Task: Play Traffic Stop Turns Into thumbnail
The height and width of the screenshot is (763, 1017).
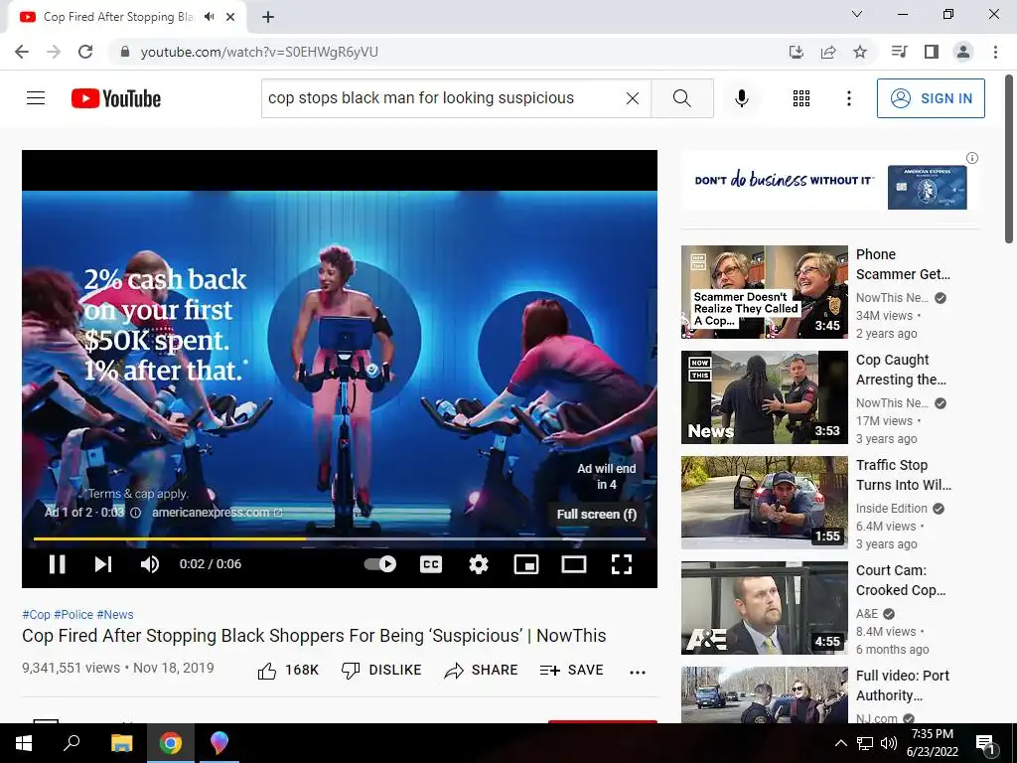Action: coord(764,502)
